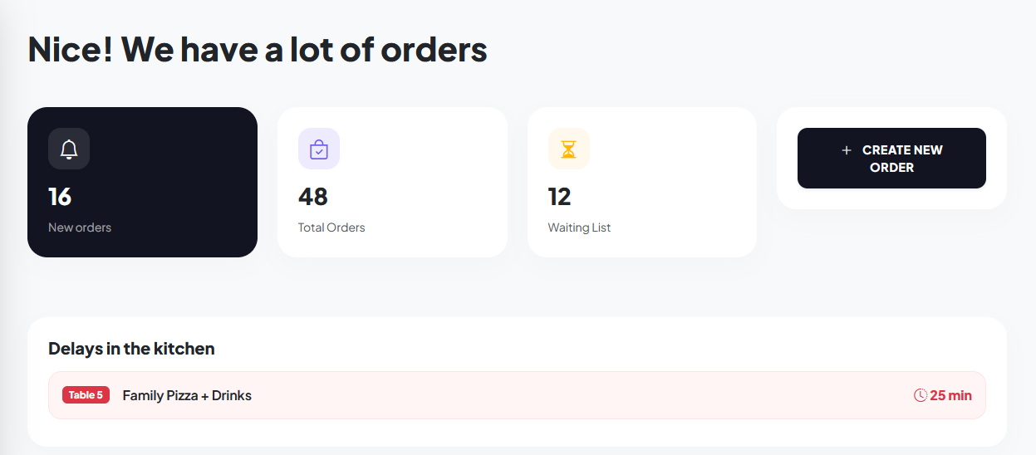The width and height of the screenshot is (1036, 455).
Task: Open the Family Pizza + Drinks order
Action: pyautogui.click(x=187, y=395)
